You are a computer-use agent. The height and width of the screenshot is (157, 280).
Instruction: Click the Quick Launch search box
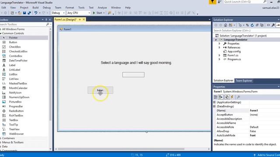click(x=245, y=2)
